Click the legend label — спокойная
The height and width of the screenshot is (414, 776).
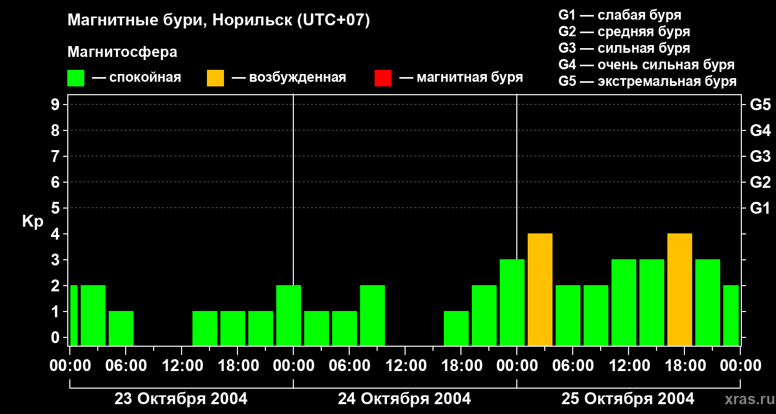pos(137,78)
